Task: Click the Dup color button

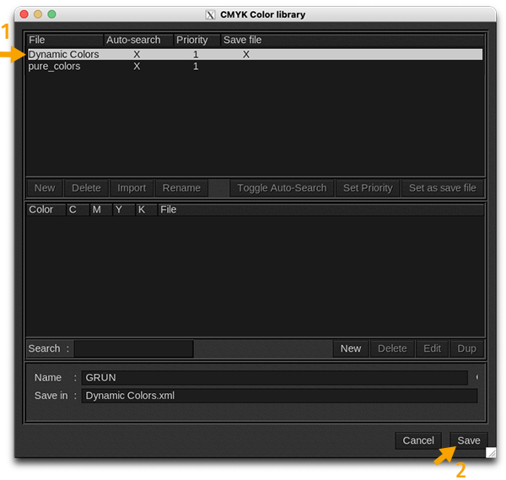Action: [466, 348]
